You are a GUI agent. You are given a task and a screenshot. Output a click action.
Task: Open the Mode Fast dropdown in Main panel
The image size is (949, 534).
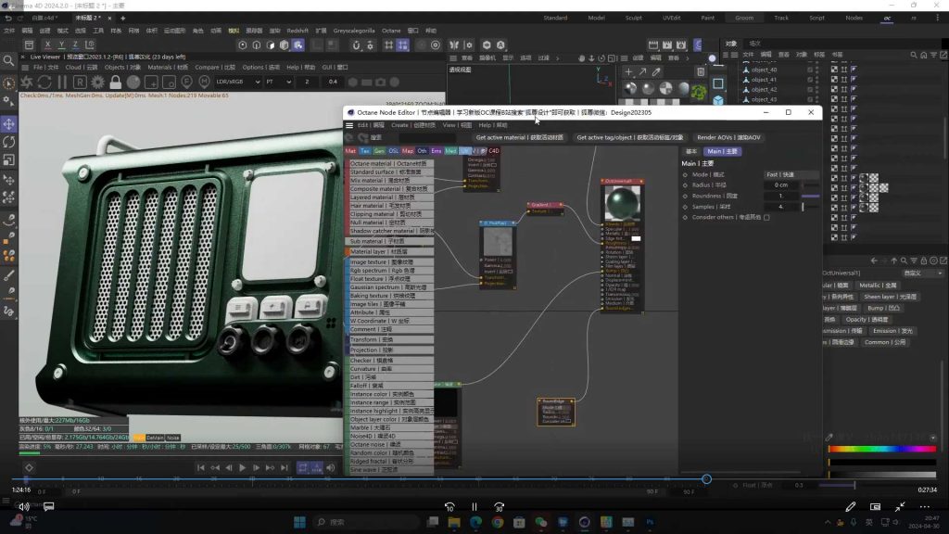click(791, 174)
